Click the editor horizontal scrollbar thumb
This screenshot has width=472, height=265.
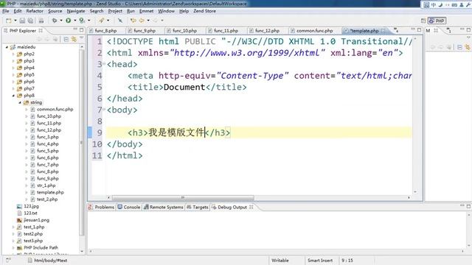pos(183,198)
